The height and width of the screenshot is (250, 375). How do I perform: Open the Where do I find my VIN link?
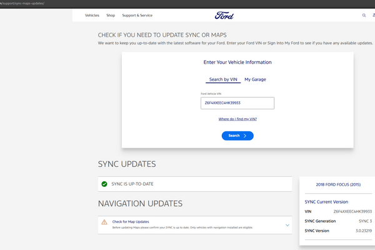pyautogui.click(x=237, y=119)
